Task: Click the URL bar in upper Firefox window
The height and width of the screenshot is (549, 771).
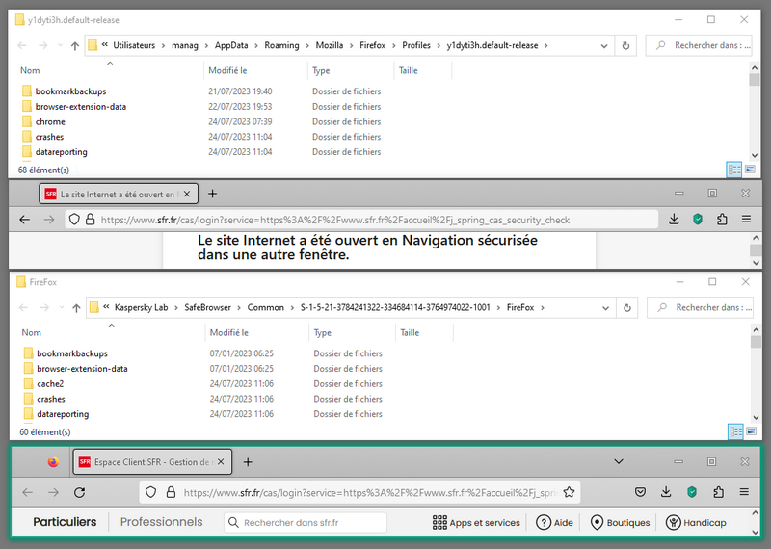Action: (361, 220)
